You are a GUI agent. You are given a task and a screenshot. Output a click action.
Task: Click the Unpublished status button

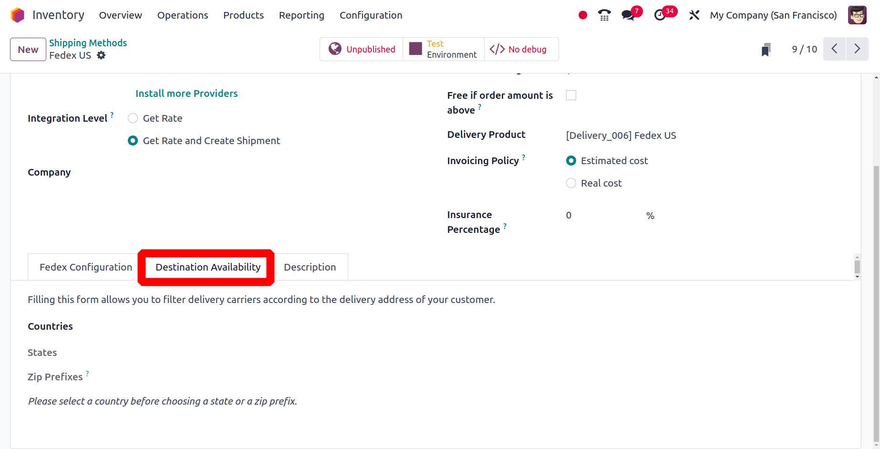tap(362, 49)
